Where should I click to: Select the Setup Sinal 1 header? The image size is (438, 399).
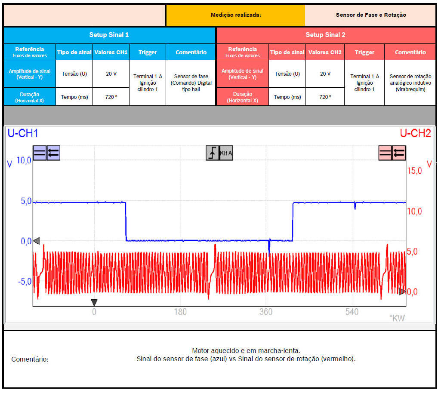[109, 35]
